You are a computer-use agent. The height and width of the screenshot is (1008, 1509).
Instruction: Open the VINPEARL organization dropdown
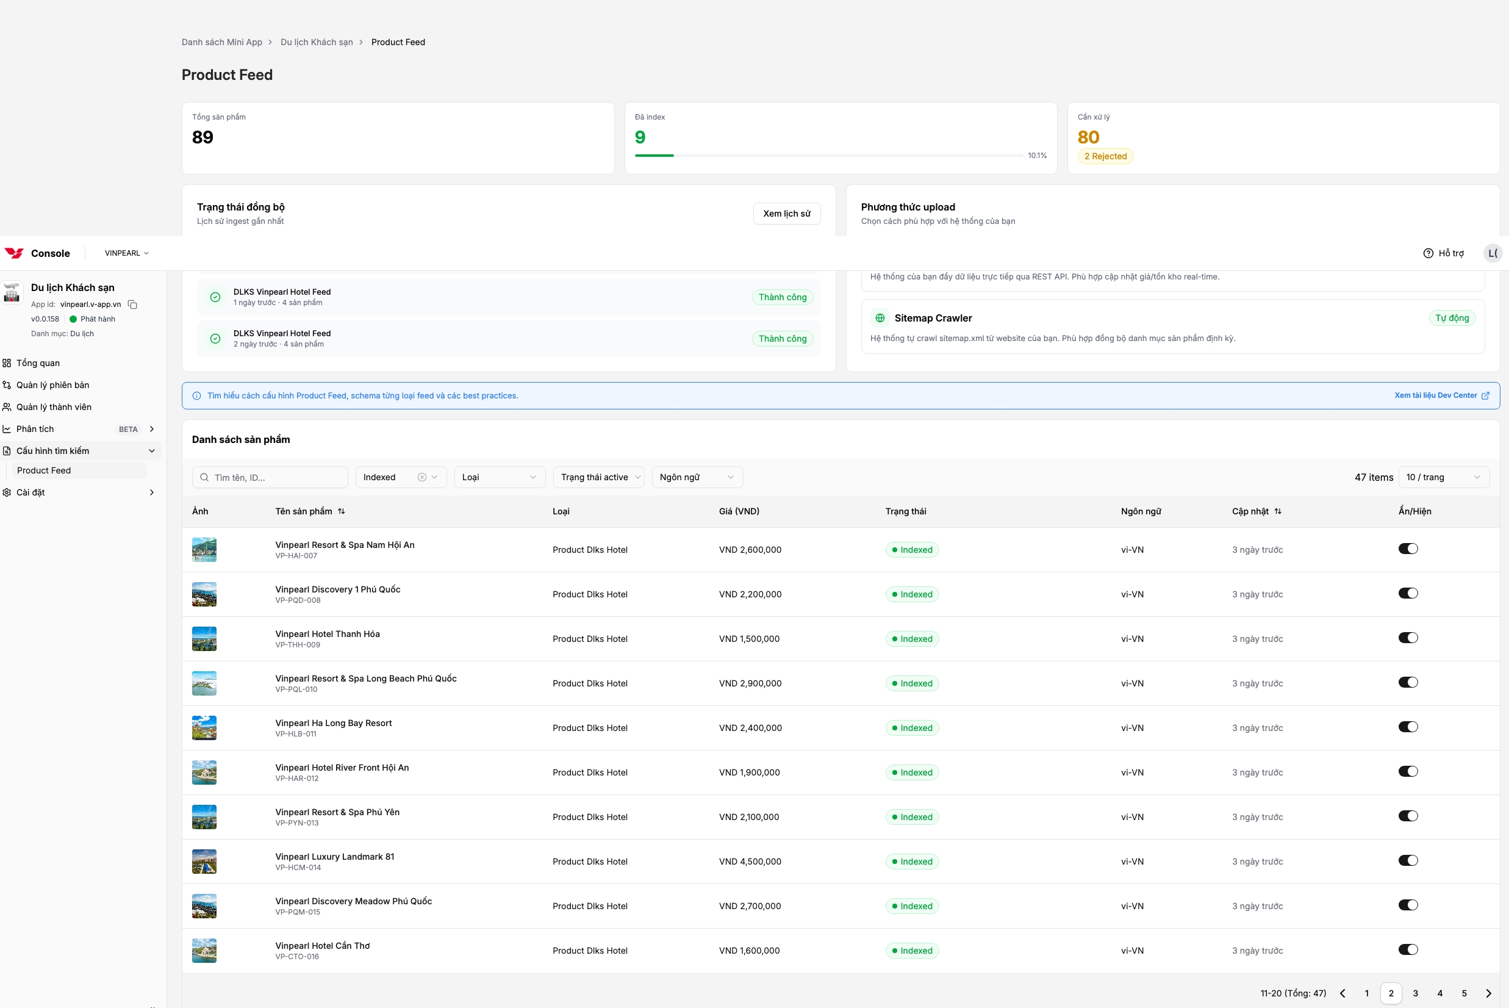click(127, 253)
